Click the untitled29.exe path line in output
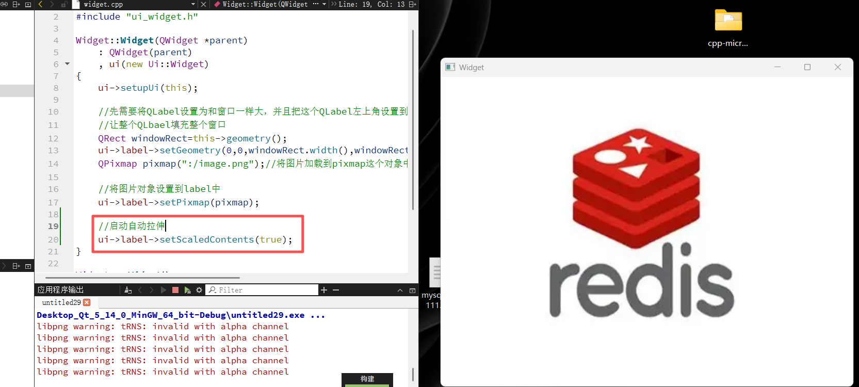859x387 pixels. click(181, 315)
